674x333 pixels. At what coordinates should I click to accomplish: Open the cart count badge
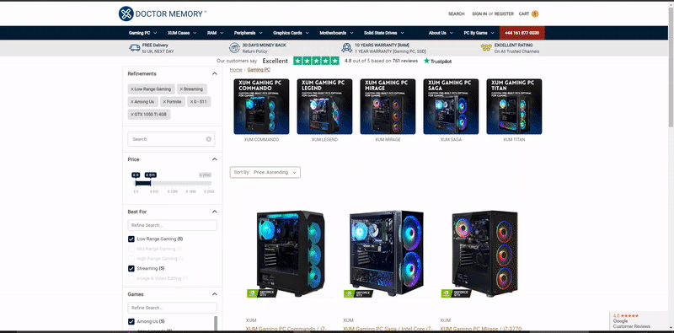[x=535, y=13]
